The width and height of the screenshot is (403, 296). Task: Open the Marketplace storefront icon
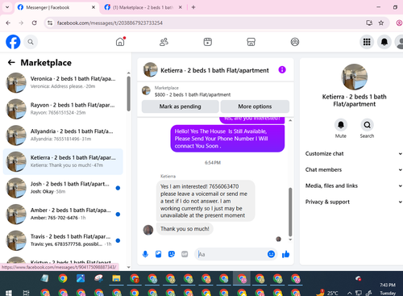[251, 42]
